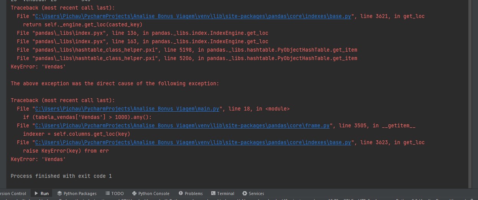Click the 'raise KeyError(key) from err' line
This screenshot has width=478, height=200.
click(x=66, y=151)
